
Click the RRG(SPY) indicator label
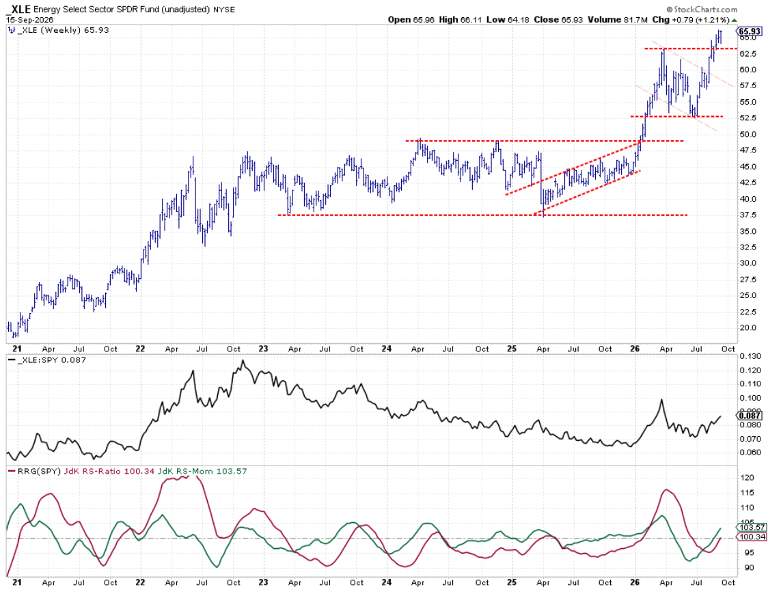(39, 472)
